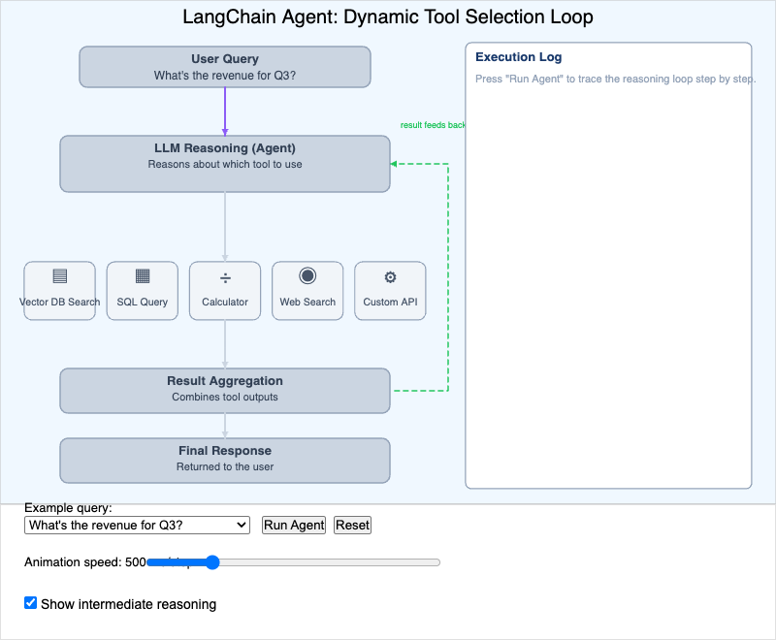
Task: Click the Web Search tool label
Action: point(307,302)
